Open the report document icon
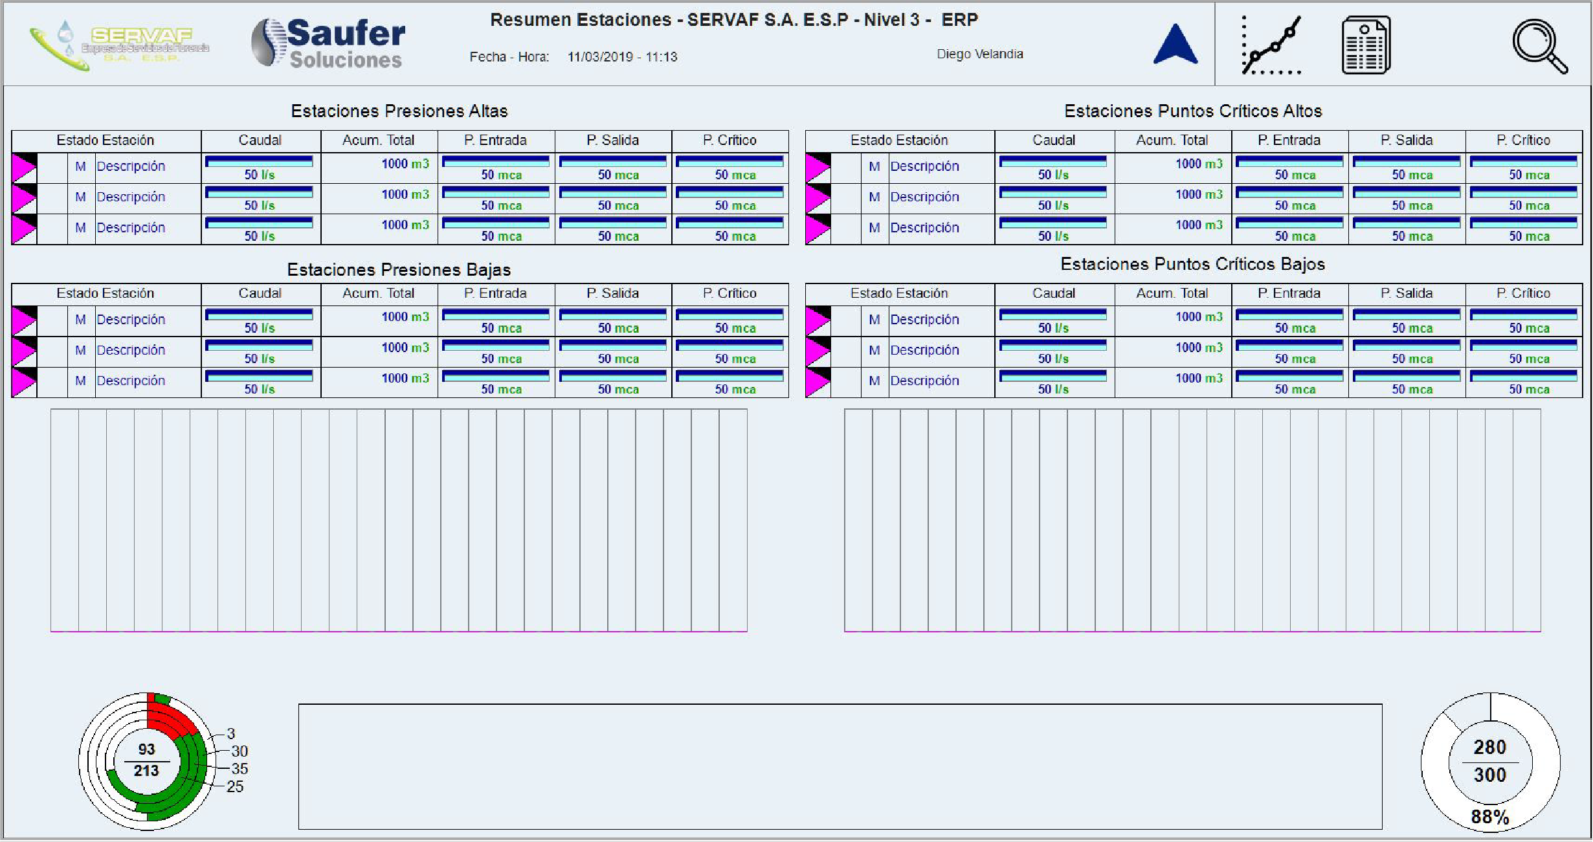The width and height of the screenshot is (1593, 842). point(1366,45)
